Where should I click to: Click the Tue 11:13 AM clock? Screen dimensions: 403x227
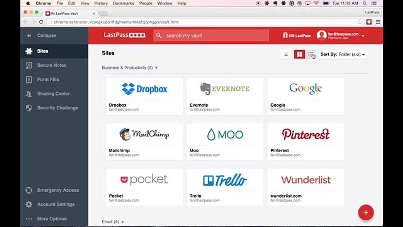[x=346, y=3]
